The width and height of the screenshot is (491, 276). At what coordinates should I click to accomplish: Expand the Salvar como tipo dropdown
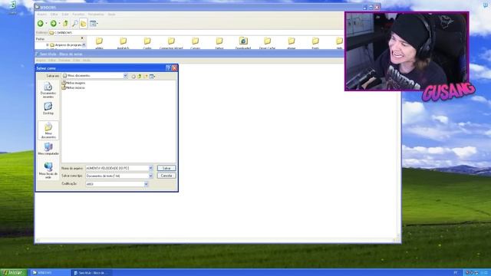tap(150, 176)
